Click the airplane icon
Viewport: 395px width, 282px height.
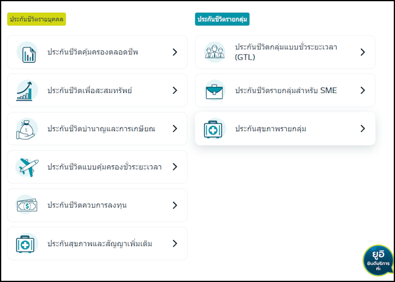coord(27,167)
